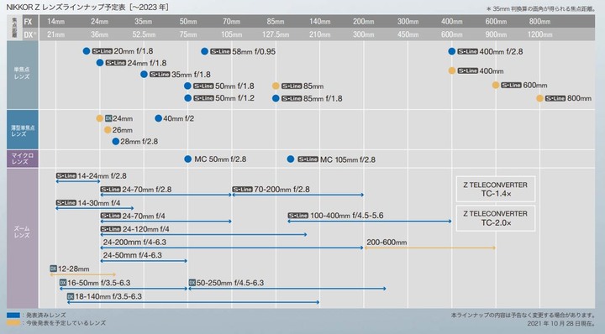Viewport: 605px width, 334px height.
Task: Click the orange dot beside S-Line 400mm without aperture
Action: pos(452,70)
